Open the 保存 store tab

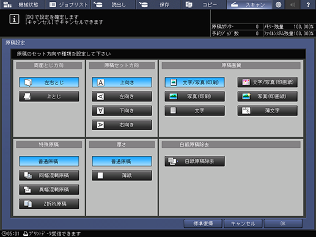159,4
